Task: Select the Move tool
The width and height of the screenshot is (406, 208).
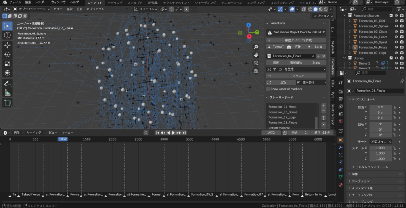Action: (x=7, y=46)
